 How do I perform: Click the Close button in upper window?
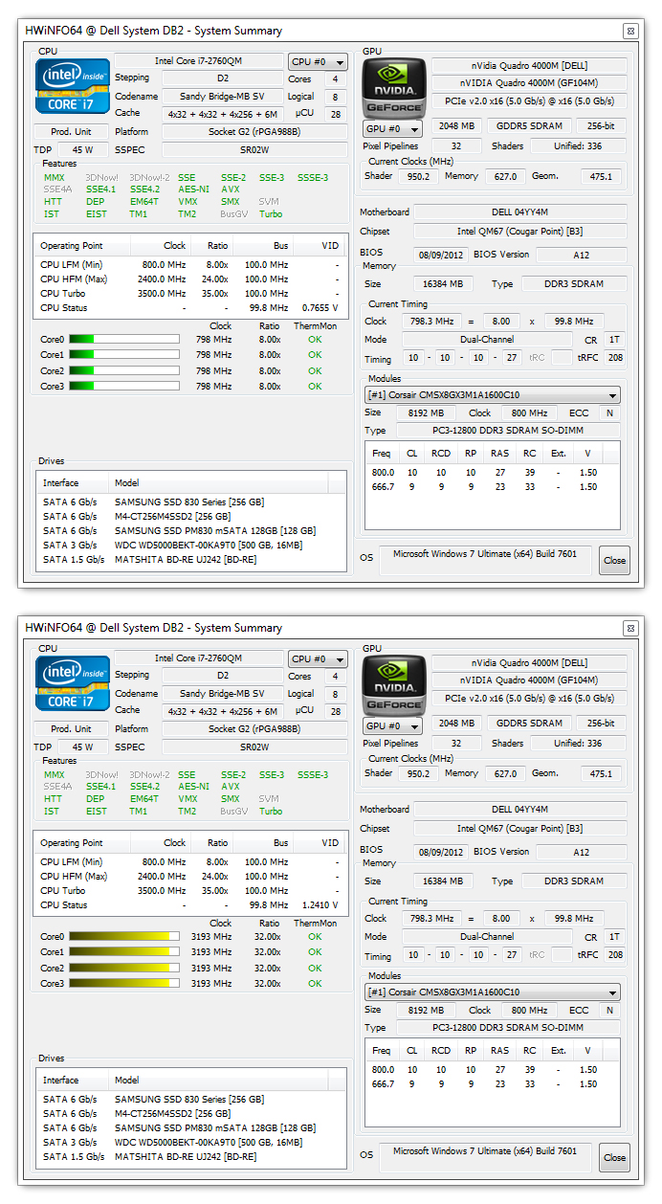pyautogui.click(x=614, y=560)
